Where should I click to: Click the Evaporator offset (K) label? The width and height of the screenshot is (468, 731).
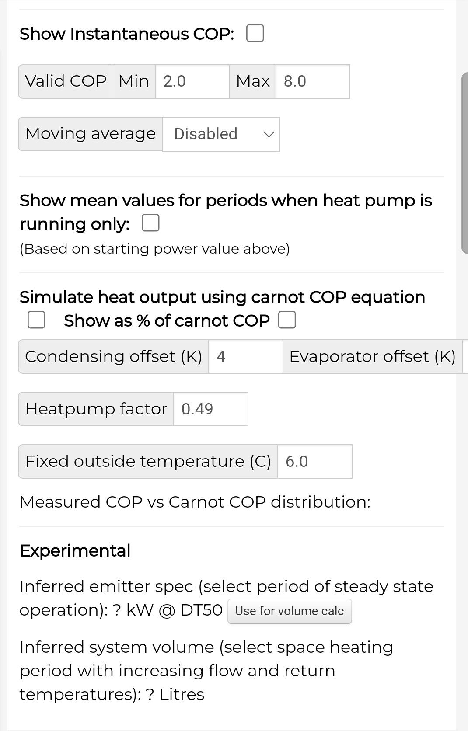(372, 356)
